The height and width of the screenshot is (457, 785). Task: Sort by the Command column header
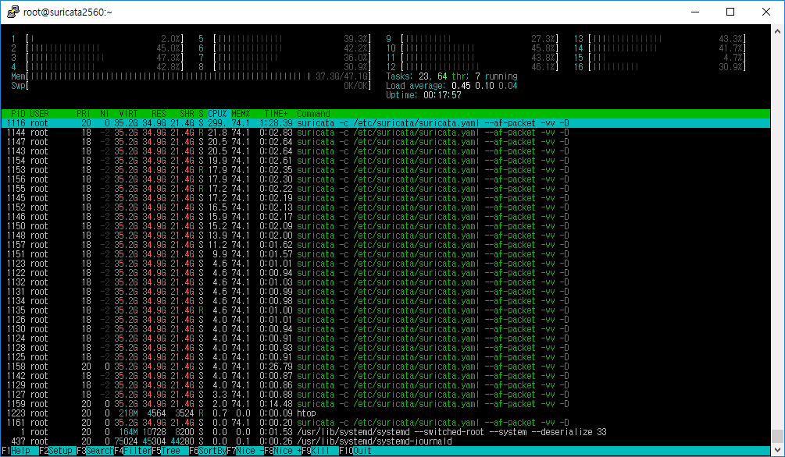[x=313, y=114]
